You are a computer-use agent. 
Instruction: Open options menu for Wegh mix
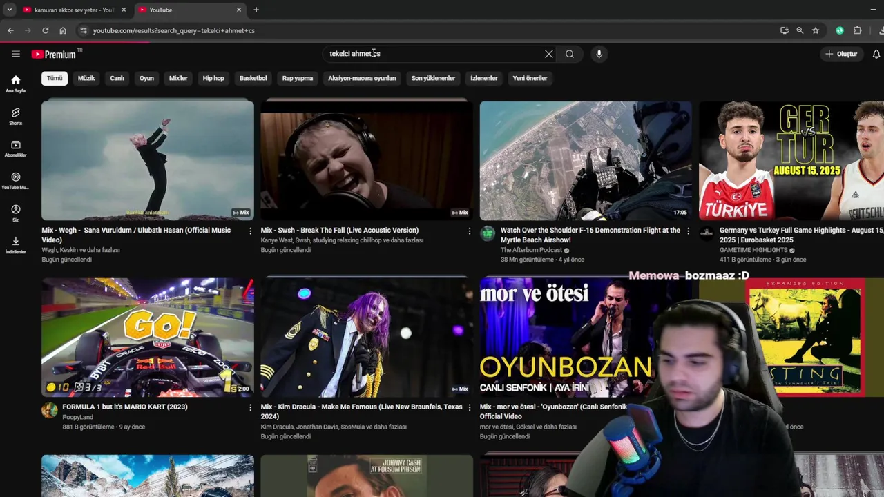251,231
